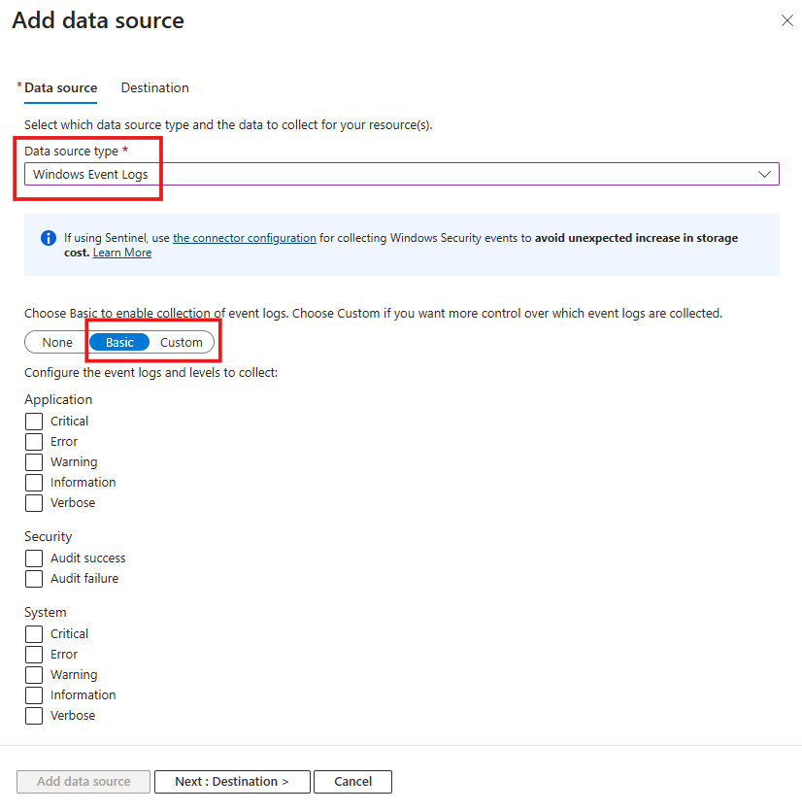The image size is (802, 812).
Task: Check Information under System
Action: click(x=33, y=694)
